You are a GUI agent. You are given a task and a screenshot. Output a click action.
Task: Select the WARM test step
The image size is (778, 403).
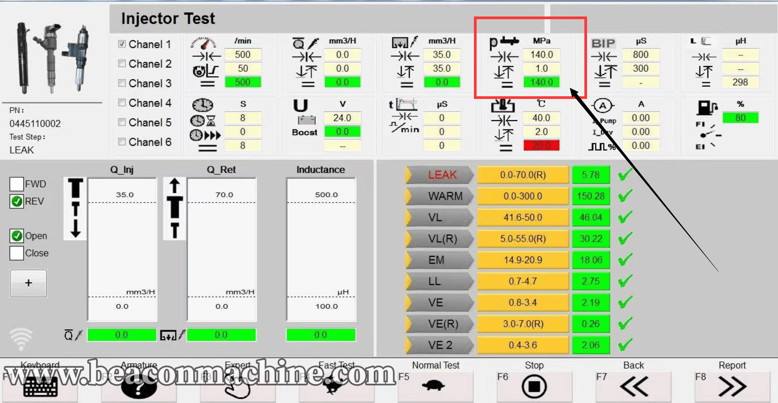[439, 196]
